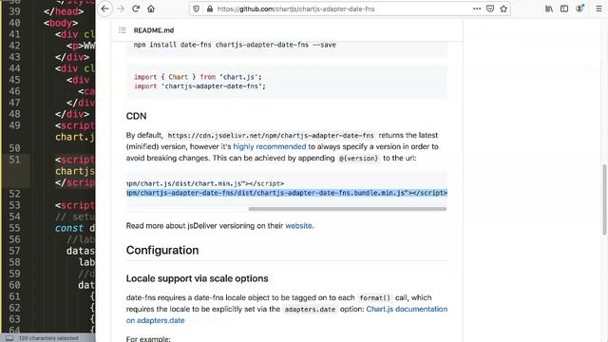The width and height of the screenshot is (608, 342).
Task: Click the browser forward arrow
Action: [x=121, y=9]
